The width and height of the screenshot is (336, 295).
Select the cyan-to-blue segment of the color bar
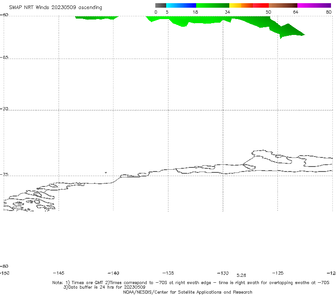[x=181, y=5]
